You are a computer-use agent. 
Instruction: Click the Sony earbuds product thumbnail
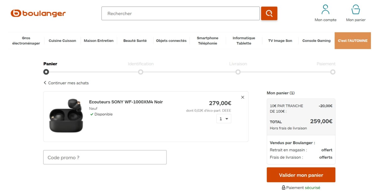point(66,116)
